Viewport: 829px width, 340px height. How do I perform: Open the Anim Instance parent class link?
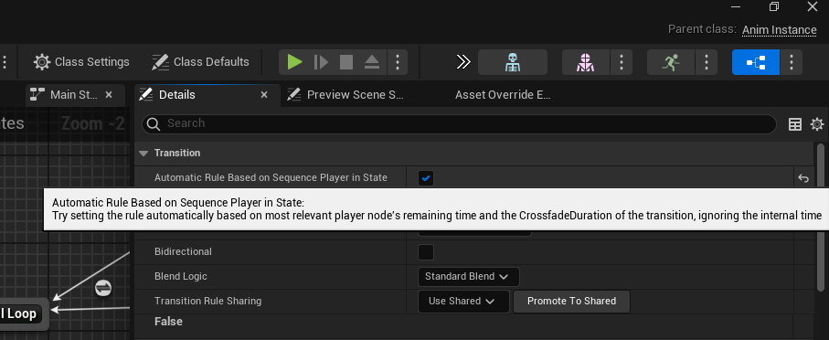pyautogui.click(x=780, y=29)
